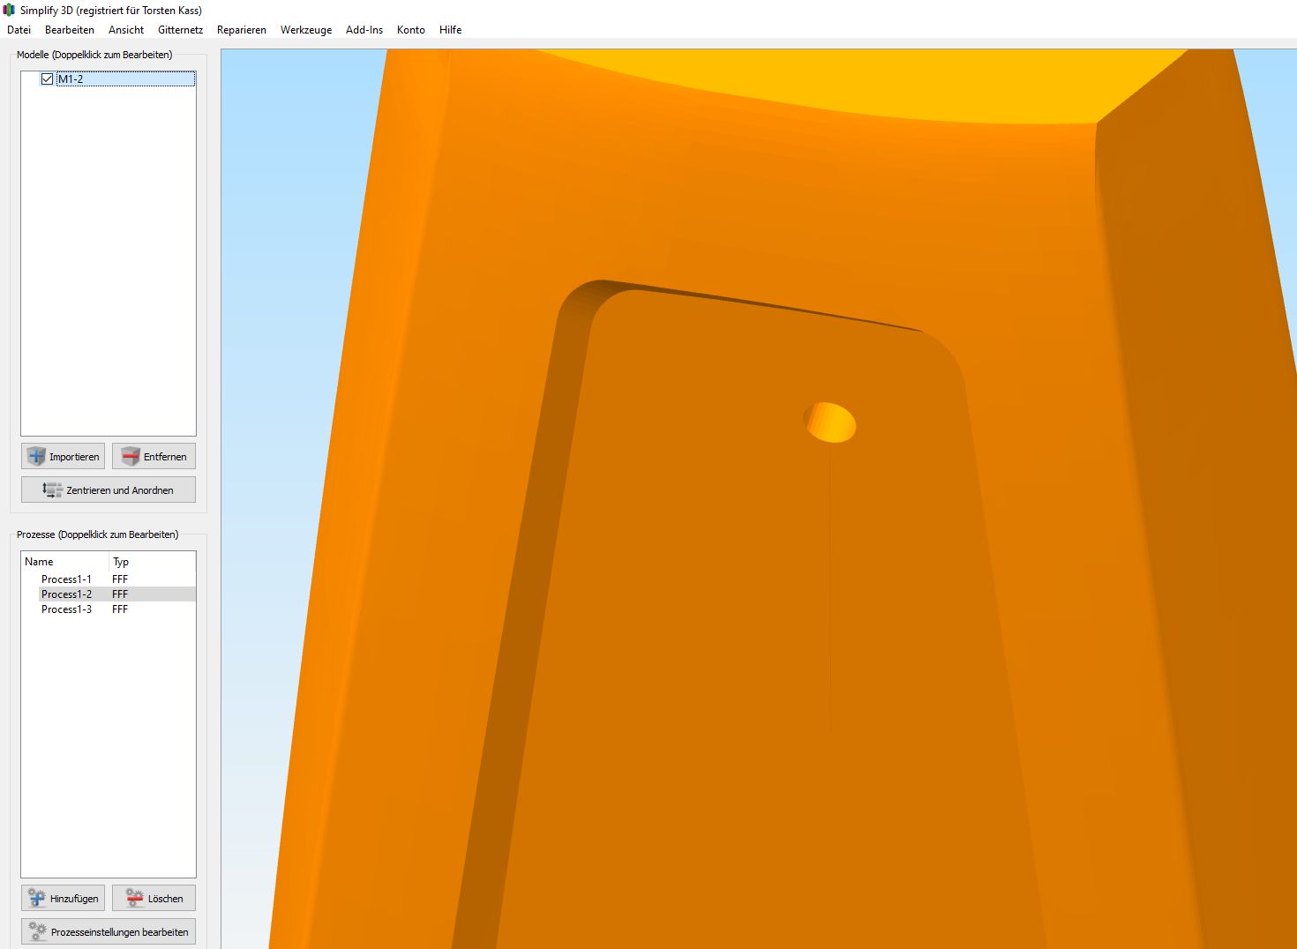Select Process1-1 in the process list
Screen dimensions: 1297x949
[66, 579]
